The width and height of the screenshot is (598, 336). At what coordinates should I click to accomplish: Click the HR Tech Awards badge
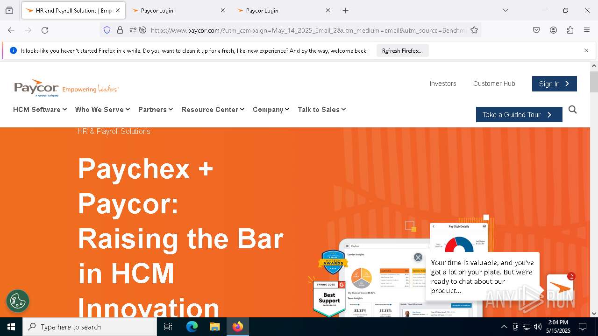click(333, 263)
